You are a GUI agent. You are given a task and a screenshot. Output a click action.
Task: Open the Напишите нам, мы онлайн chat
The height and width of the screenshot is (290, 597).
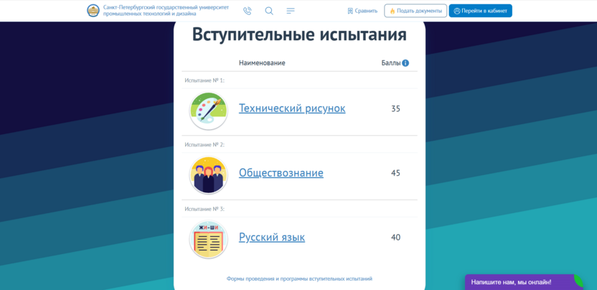pyautogui.click(x=524, y=282)
